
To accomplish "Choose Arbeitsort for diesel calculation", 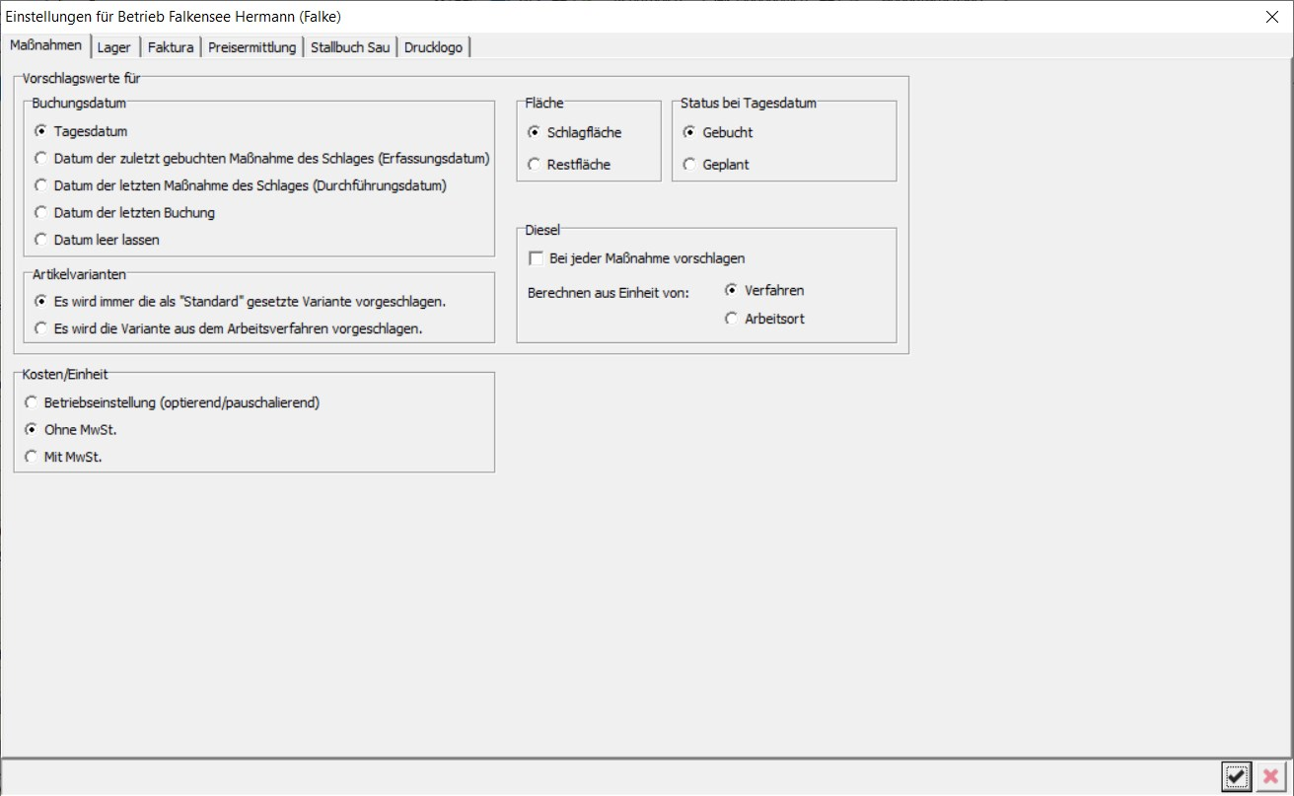I will [x=731, y=319].
